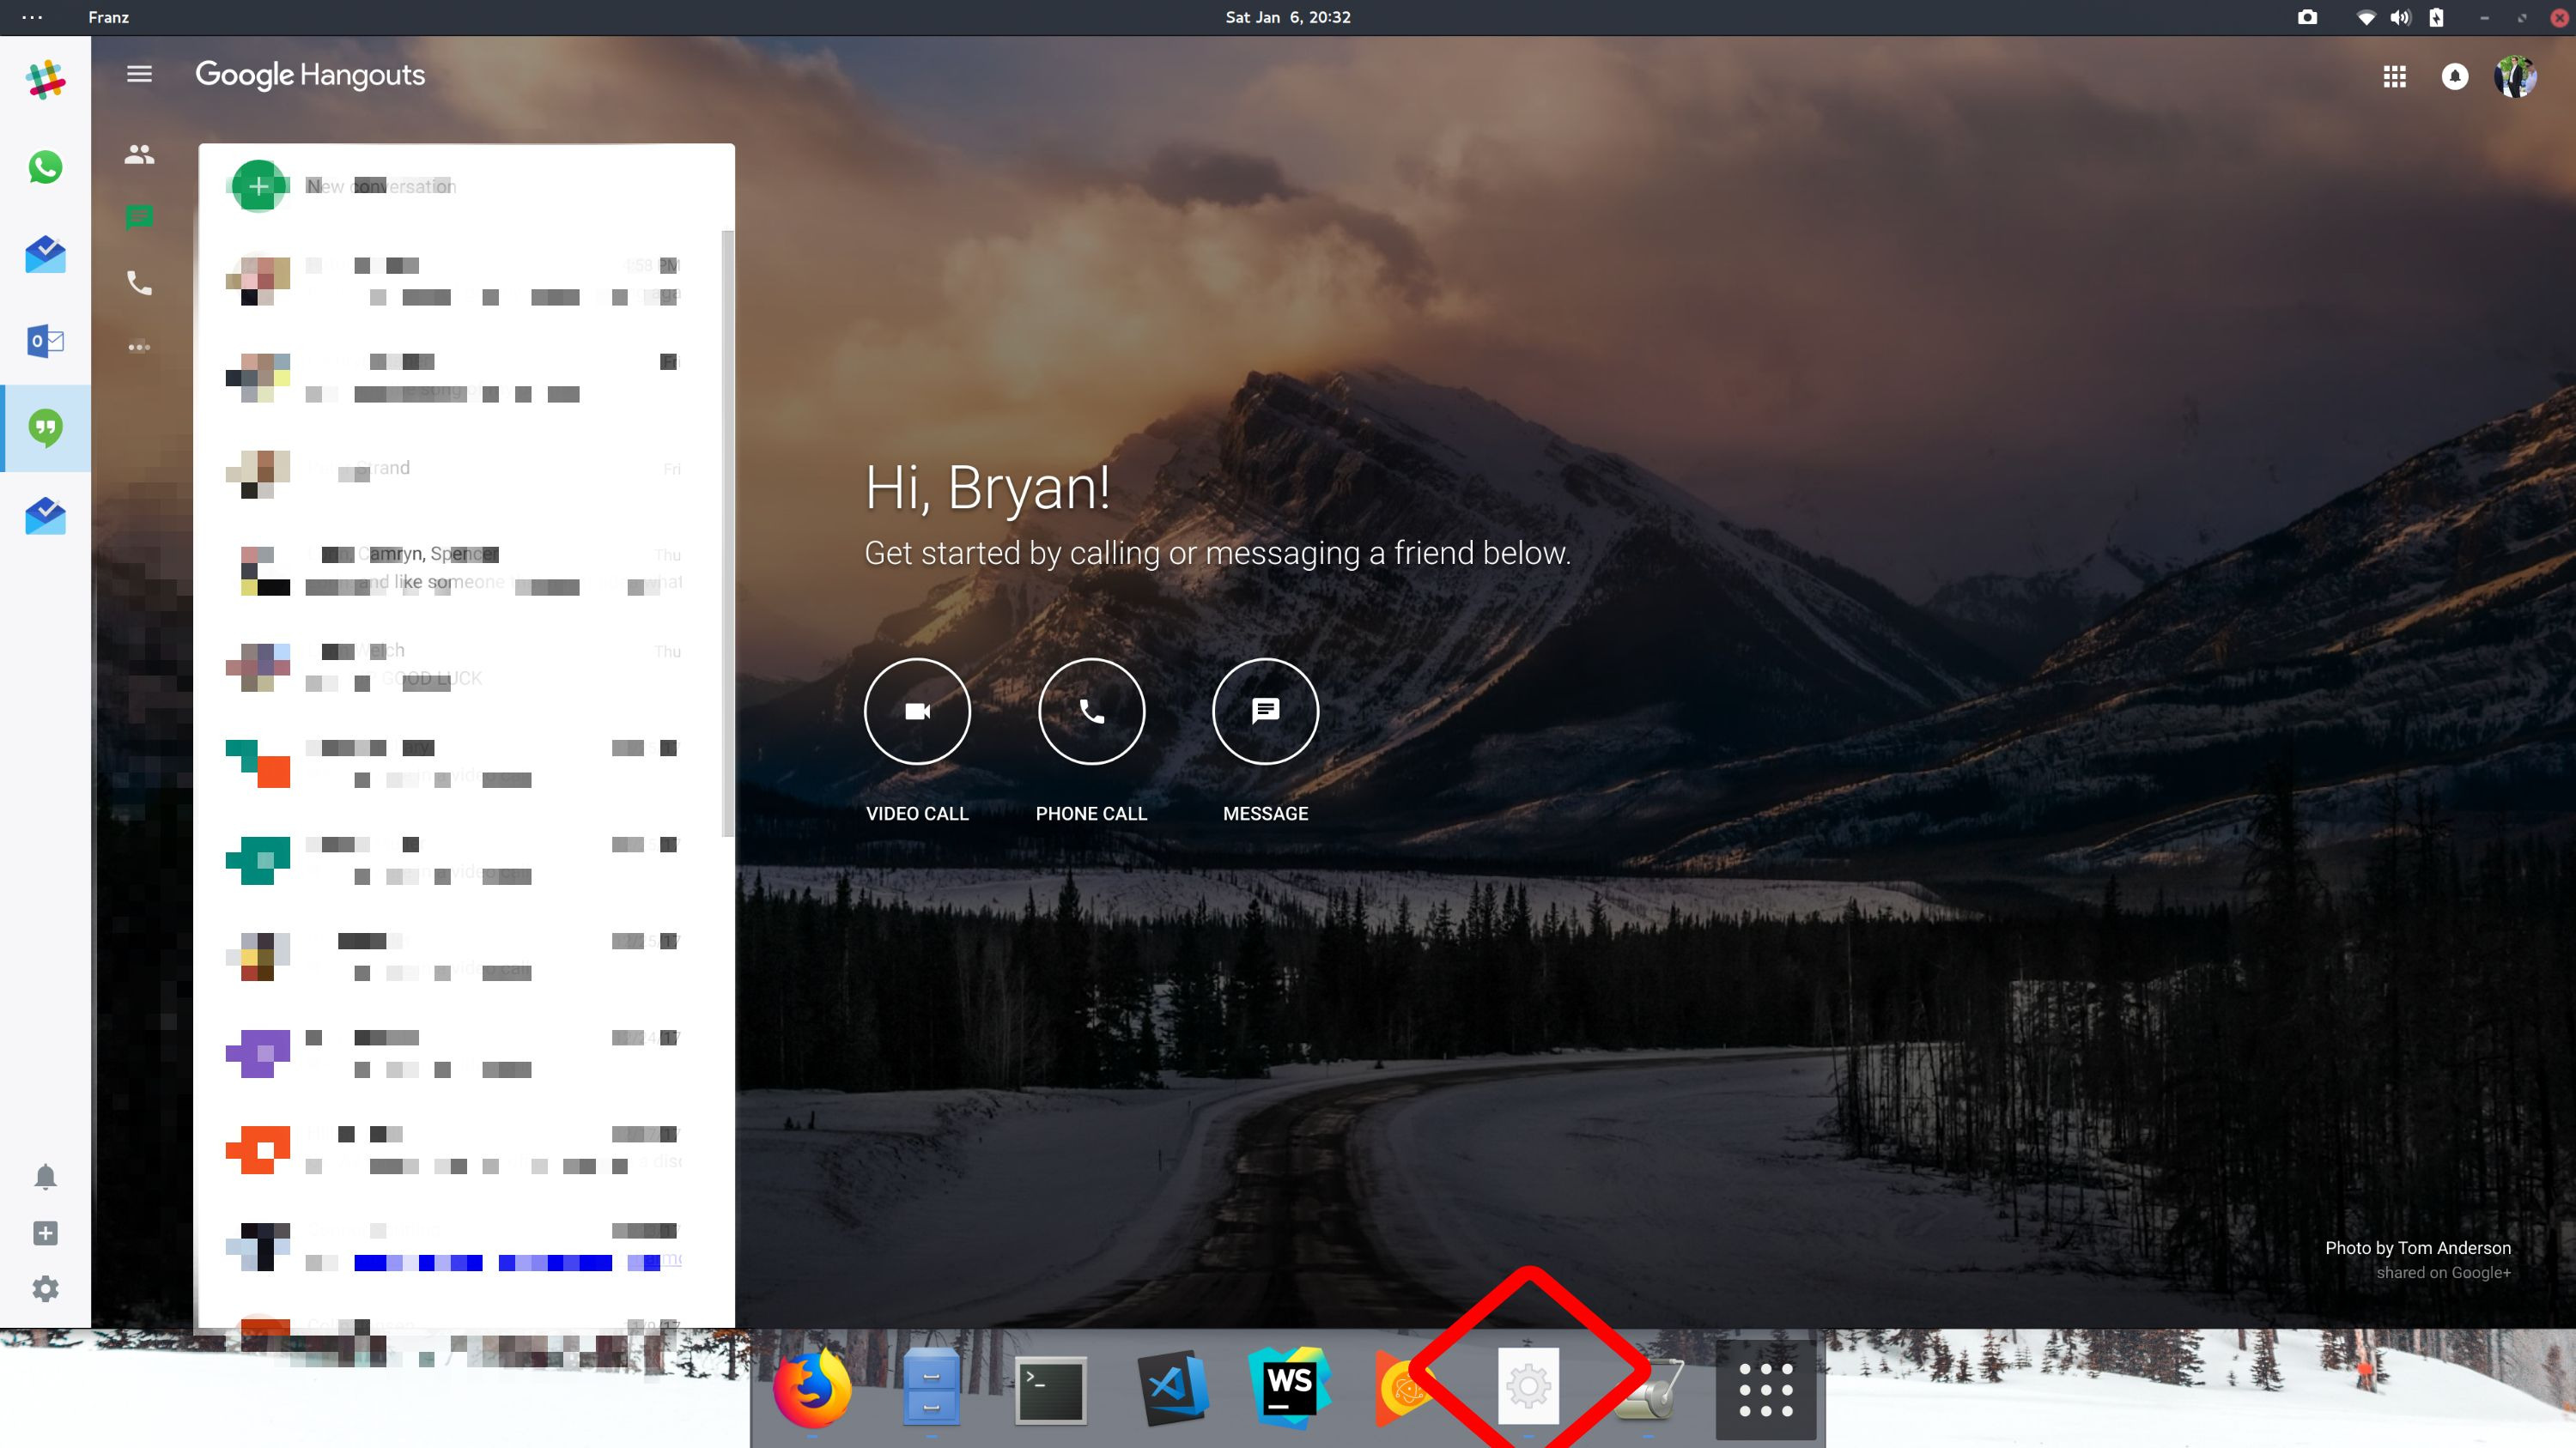2576x1448 pixels.
Task: Open the Google apps grid launcher
Action: coord(2394,77)
